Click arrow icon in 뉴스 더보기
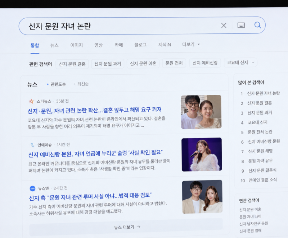This screenshot has width=288, height=238. (139, 227)
